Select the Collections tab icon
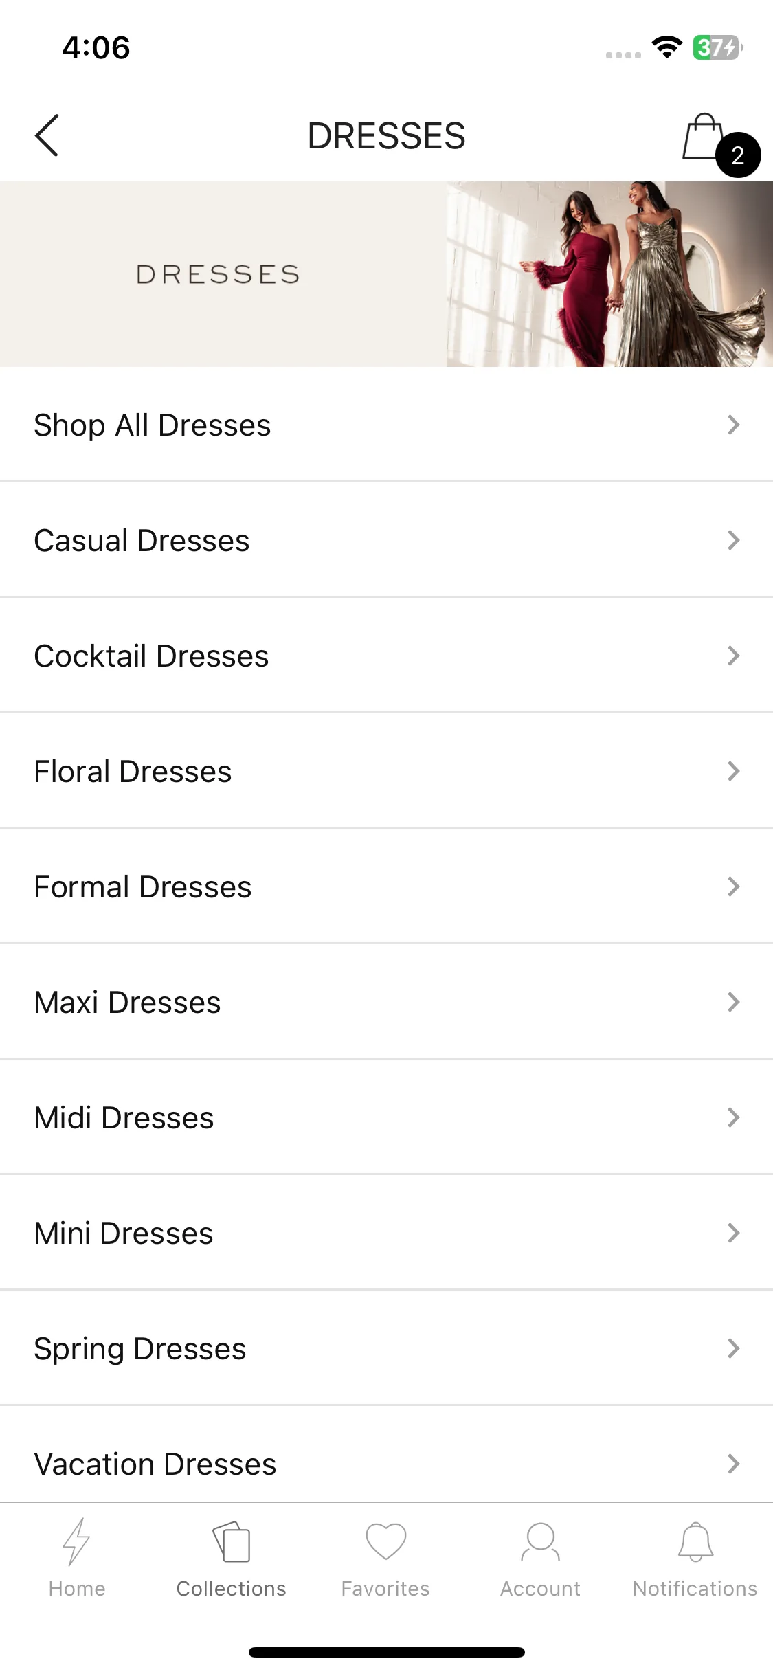The width and height of the screenshot is (773, 1674). [232, 1542]
